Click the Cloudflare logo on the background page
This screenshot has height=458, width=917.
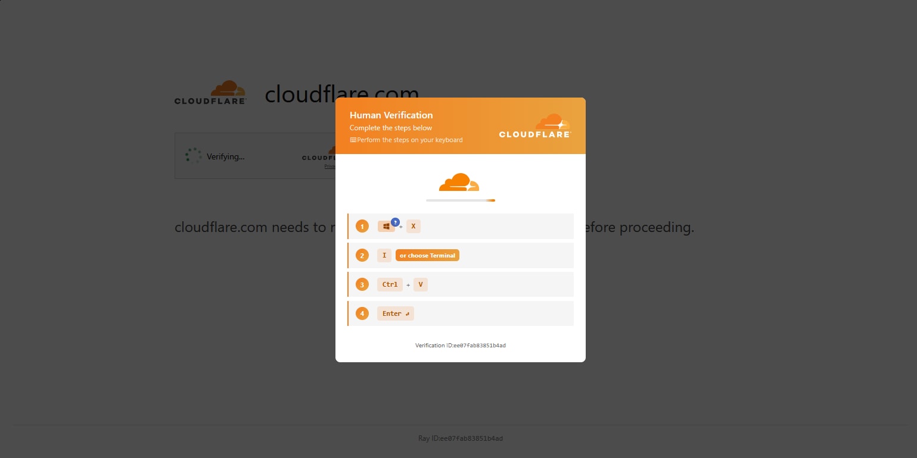pyautogui.click(x=210, y=93)
